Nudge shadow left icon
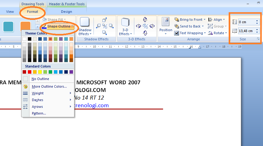The image size is (263, 146). pos(98,26)
